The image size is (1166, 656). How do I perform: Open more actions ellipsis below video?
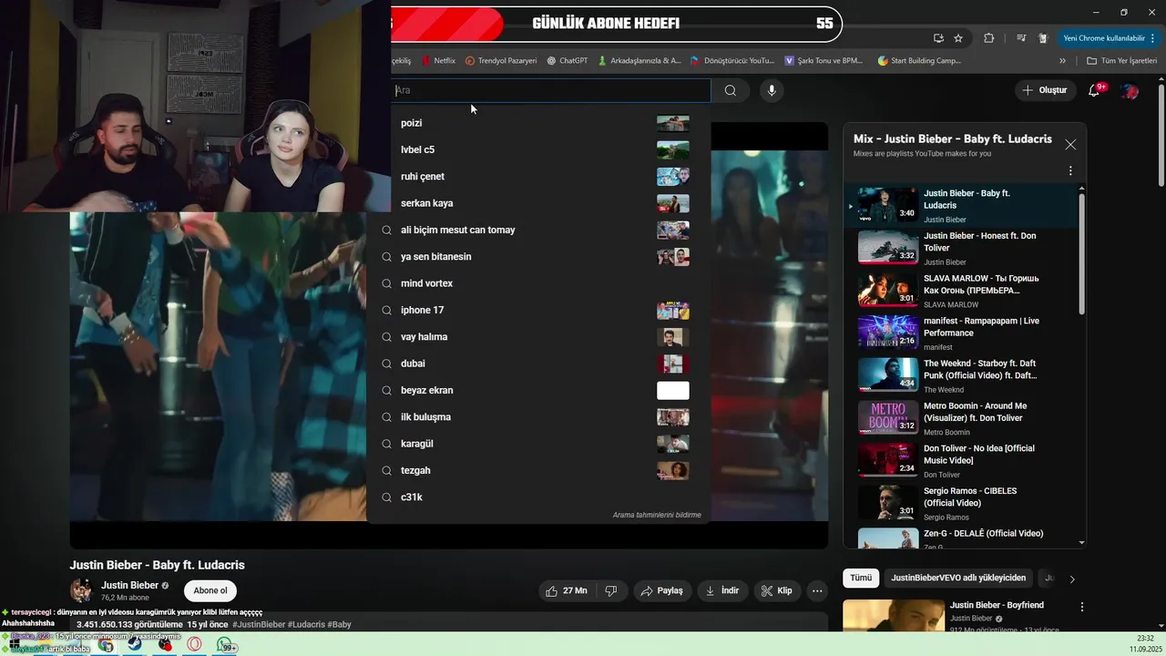tap(817, 590)
